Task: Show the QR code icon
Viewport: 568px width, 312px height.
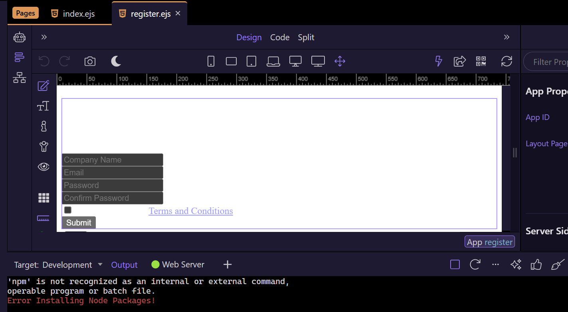Action: (x=481, y=61)
